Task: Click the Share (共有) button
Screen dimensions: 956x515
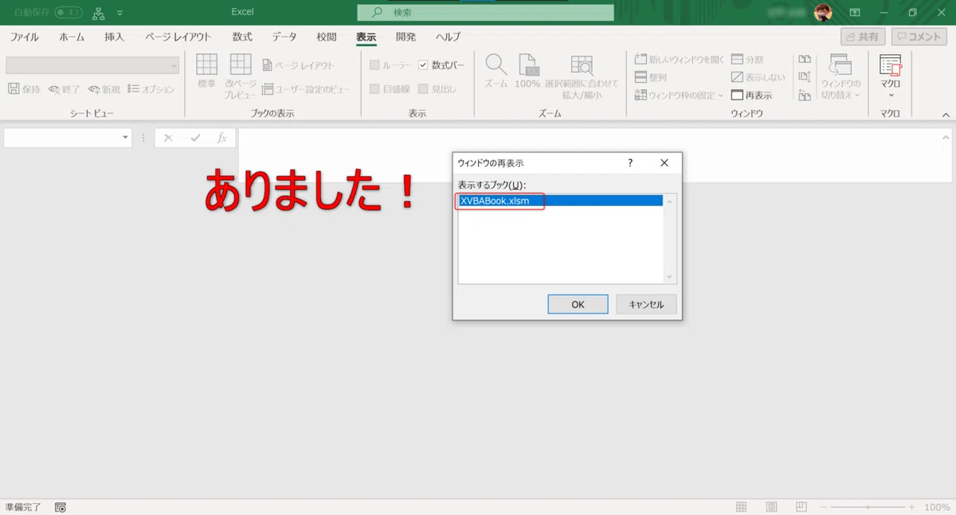Action: (864, 37)
